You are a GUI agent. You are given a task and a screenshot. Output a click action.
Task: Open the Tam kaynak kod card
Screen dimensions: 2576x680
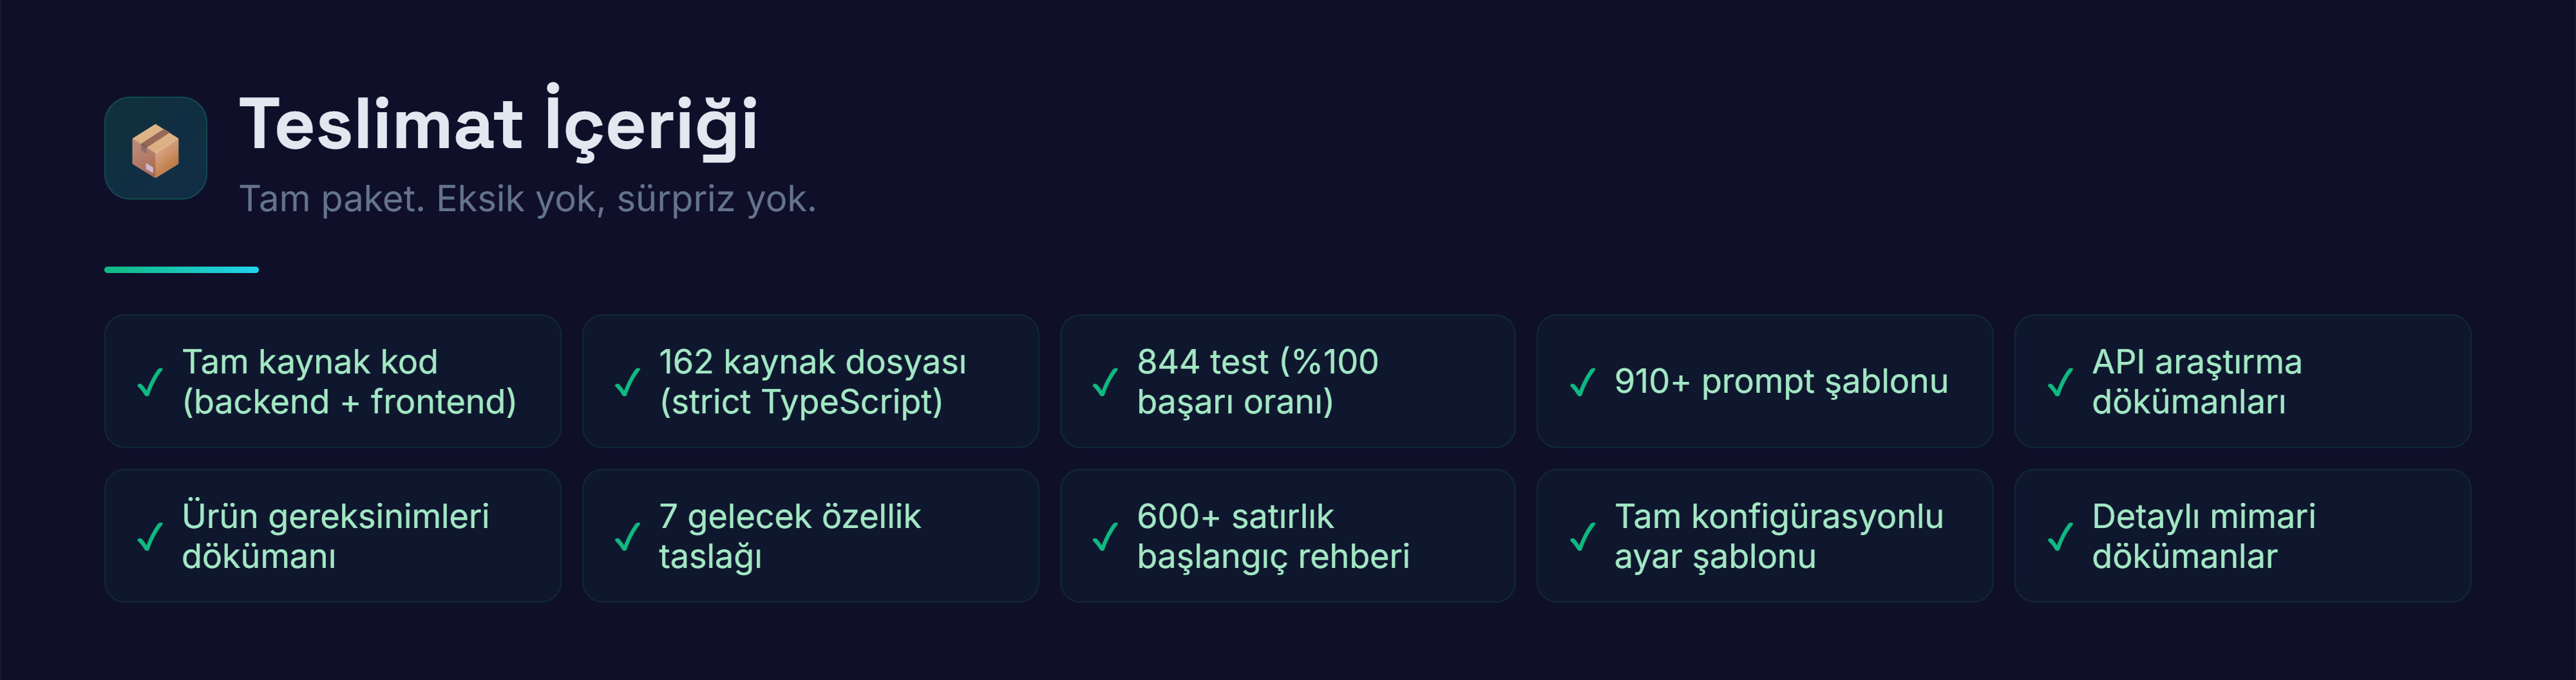point(332,381)
